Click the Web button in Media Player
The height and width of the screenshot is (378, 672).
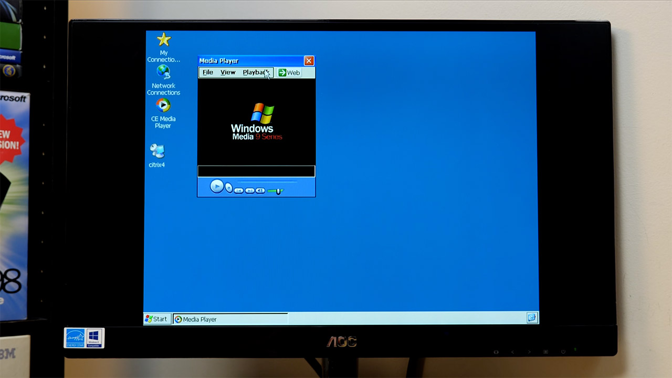(289, 72)
